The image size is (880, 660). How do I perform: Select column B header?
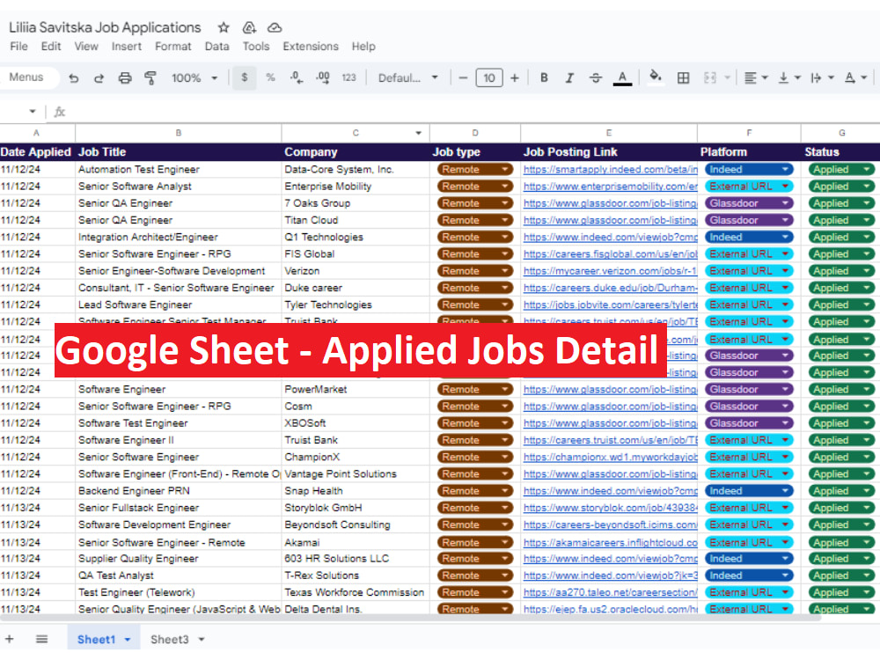click(x=179, y=133)
